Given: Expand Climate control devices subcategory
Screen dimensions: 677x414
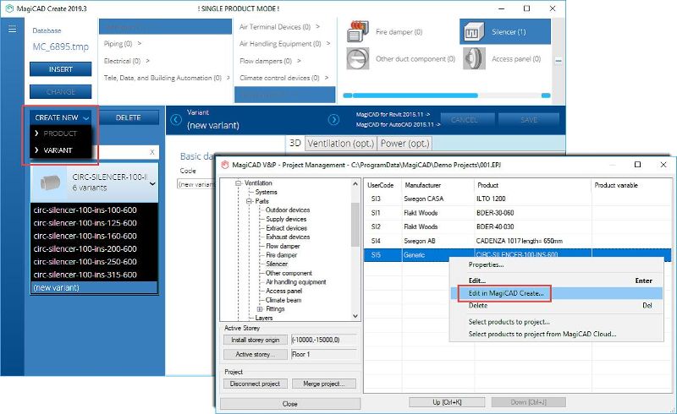Looking at the screenshot, I should [x=327, y=78].
